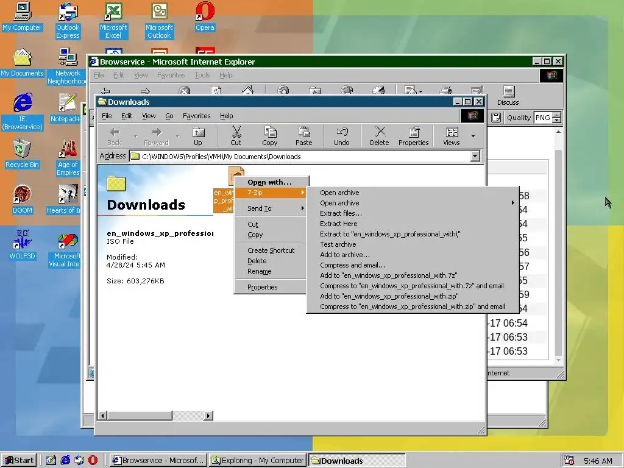The width and height of the screenshot is (624, 468).
Task: Click Internet Explorer quick launch icon
Action: tap(65, 460)
